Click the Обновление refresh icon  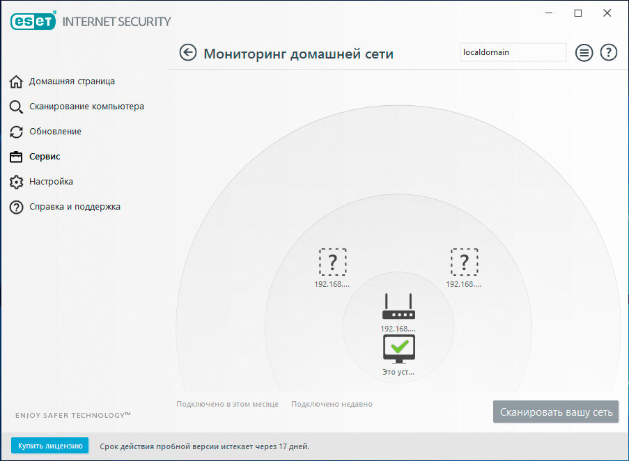click(15, 132)
